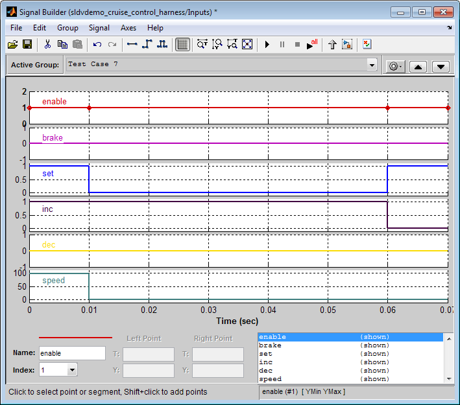460x405 pixels.
Task: Insert a pulse signal from toolbar
Action: click(162, 44)
